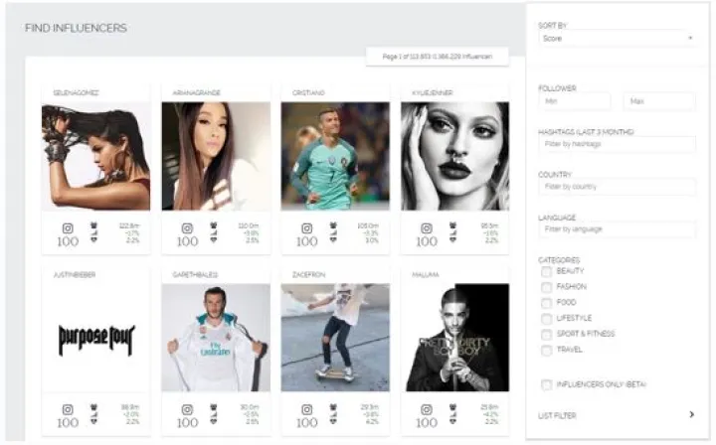Select Justin Bieber's Purpose Tour image
Image resolution: width=716 pixels, height=445 pixels.
[x=95, y=338]
